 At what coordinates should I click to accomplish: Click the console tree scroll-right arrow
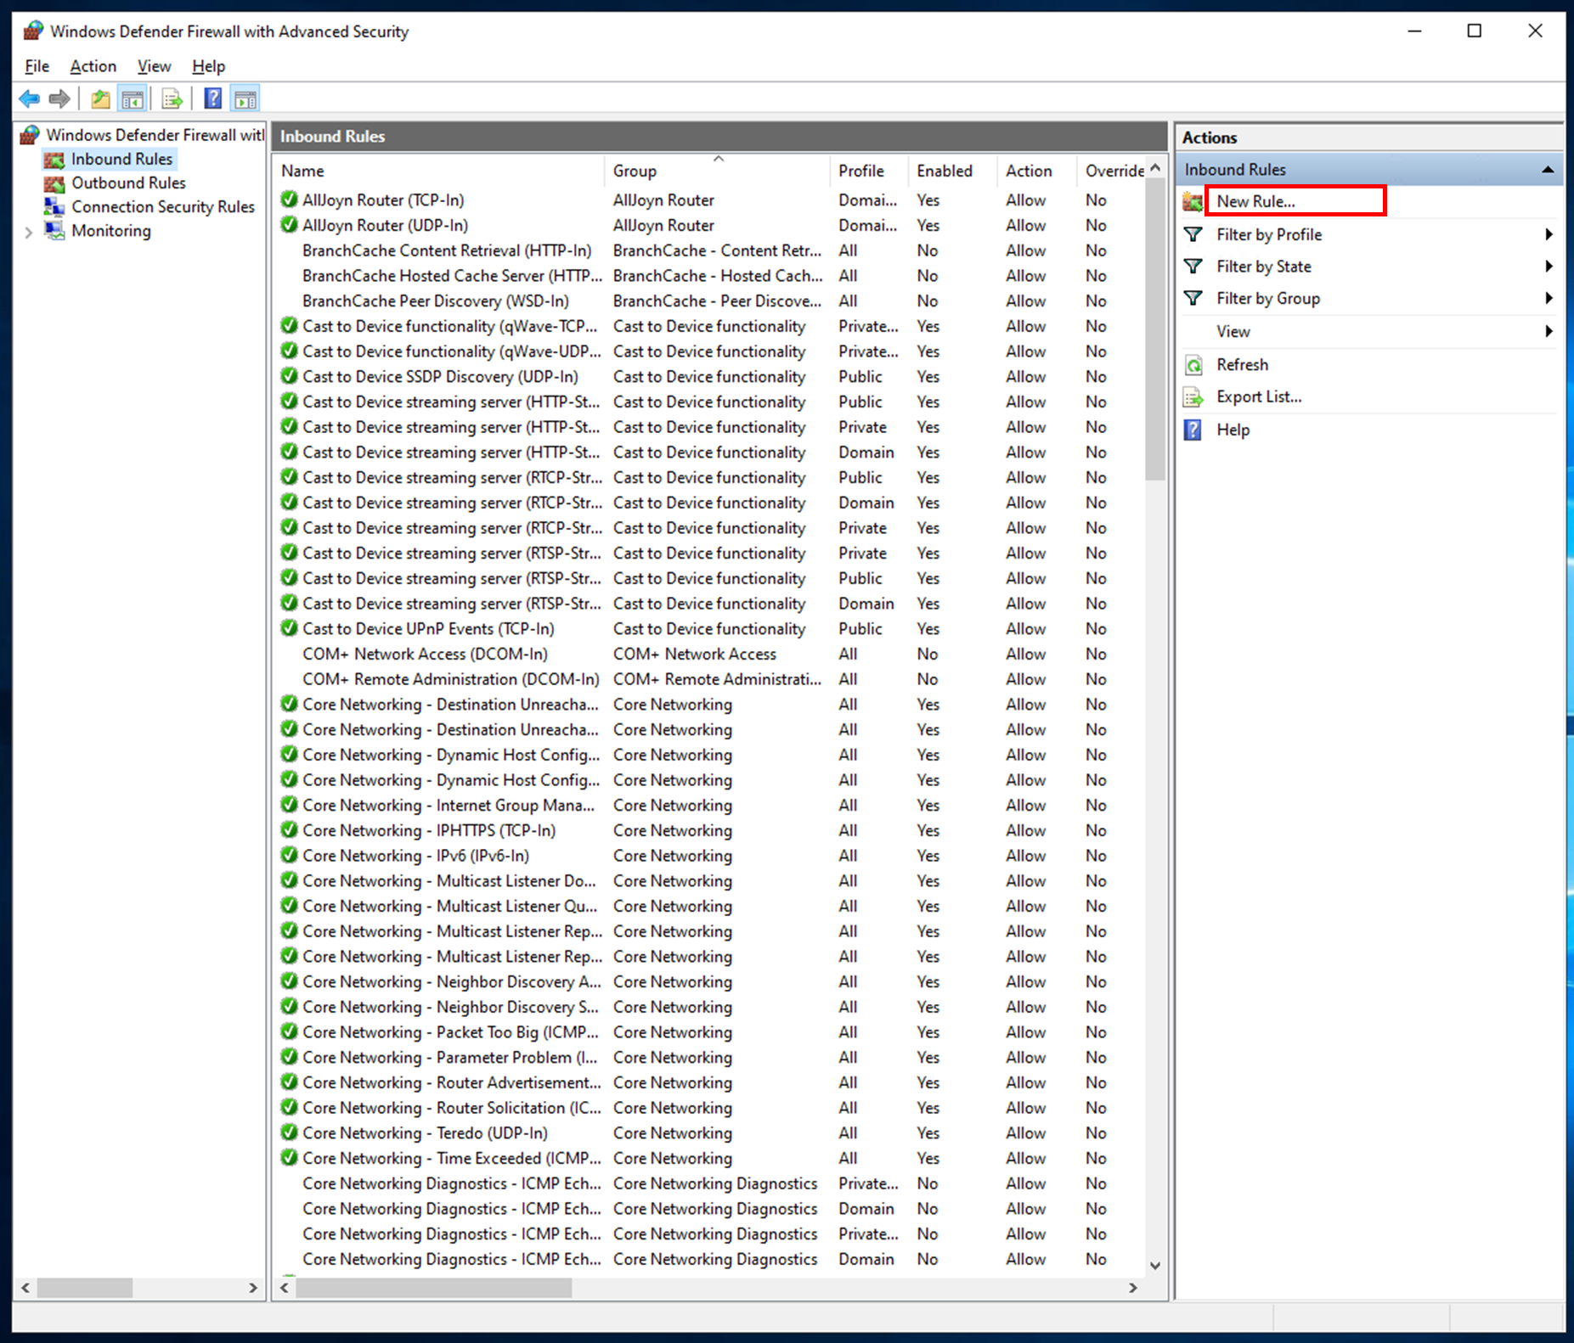[x=252, y=1289]
